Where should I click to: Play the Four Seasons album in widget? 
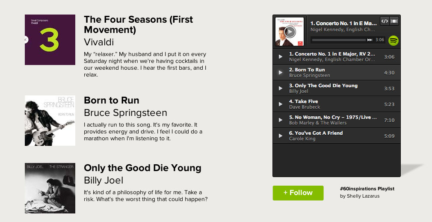pos(290,31)
